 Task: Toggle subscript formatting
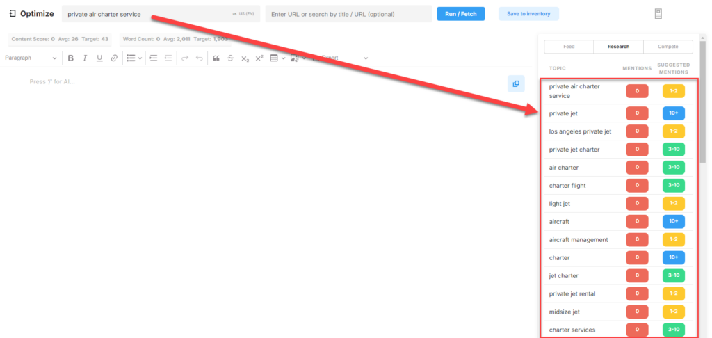pos(245,58)
